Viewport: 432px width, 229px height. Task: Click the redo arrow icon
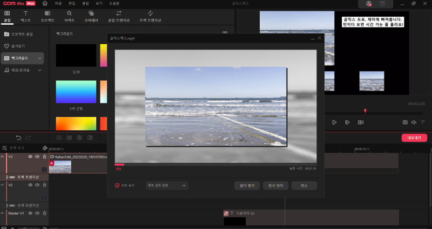(29, 137)
